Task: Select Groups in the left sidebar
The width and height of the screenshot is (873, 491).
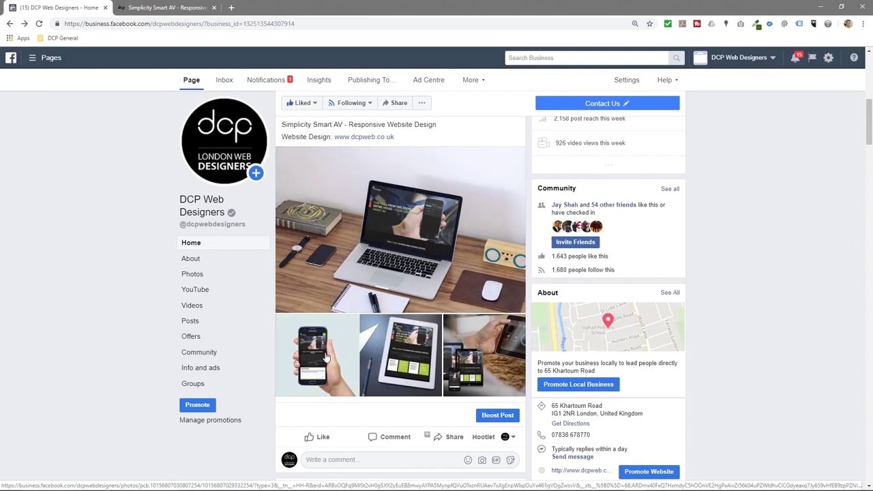Action: [193, 384]
